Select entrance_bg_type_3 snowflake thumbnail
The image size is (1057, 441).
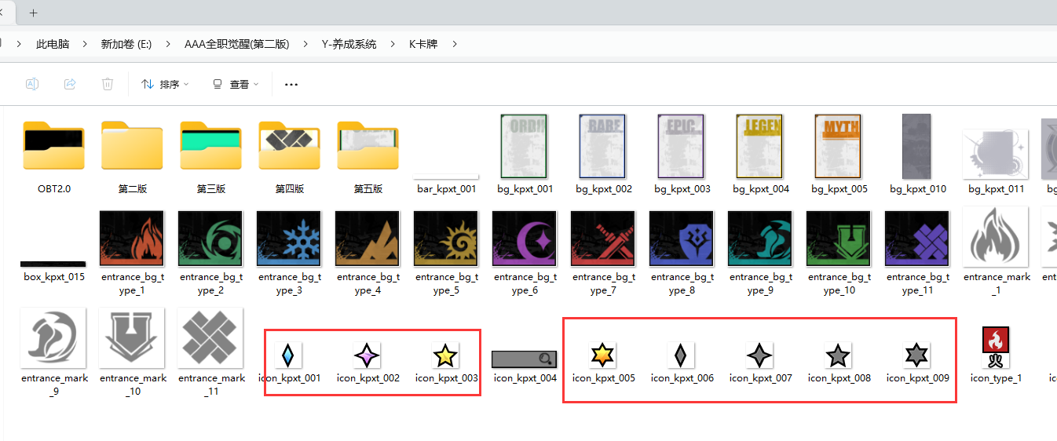(289, 239)
